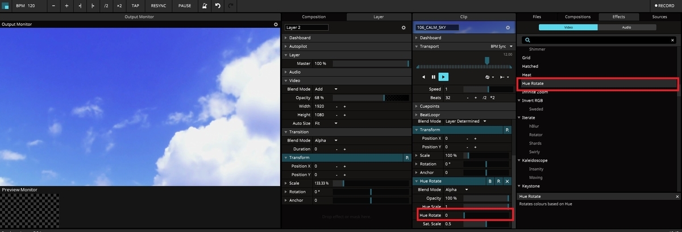Image resolution: width=682 pixels, height=232 pixels.
Task: Click the TAP tempo button
Action: (x=135, y=5)
